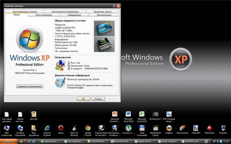The height and width of the screenshot is (144, 231).
Task: Switch to Microsoft Excel taskbar window
Action: click(x=121, y=141)
